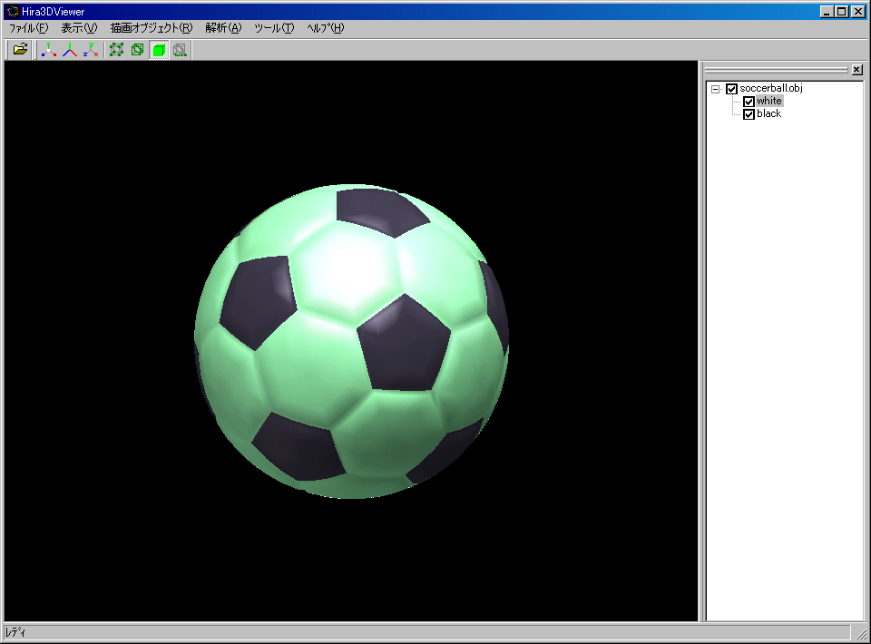The width and height of the screenshot is (871, 644).
Task: Open the 表示(V) menu
Action: [x=79, y=28]
